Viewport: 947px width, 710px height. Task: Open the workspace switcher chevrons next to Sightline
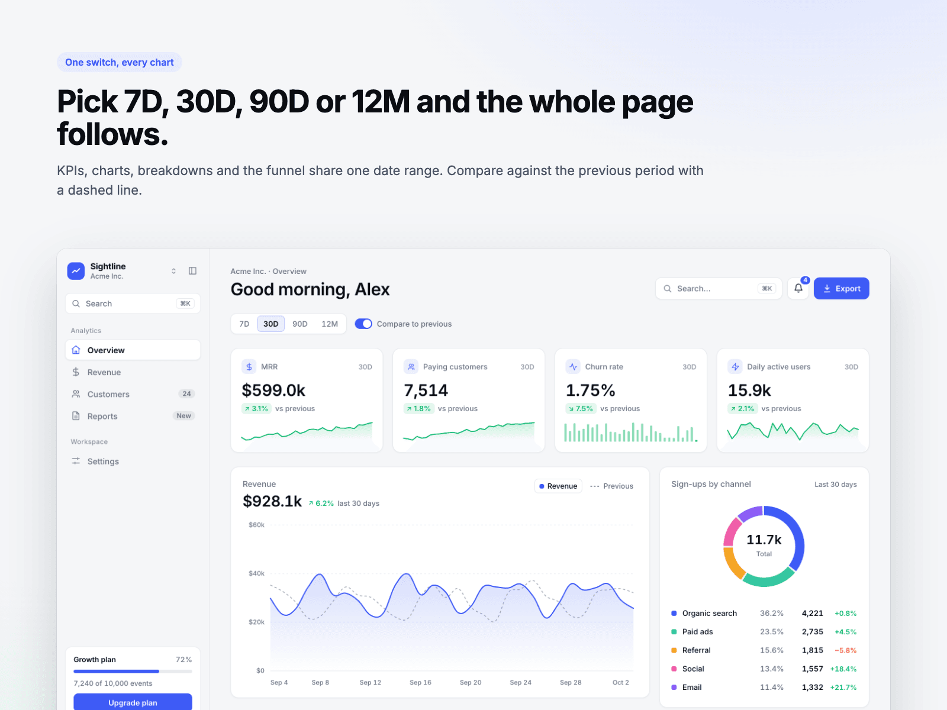pyautogui.click(x=173, y=271)
